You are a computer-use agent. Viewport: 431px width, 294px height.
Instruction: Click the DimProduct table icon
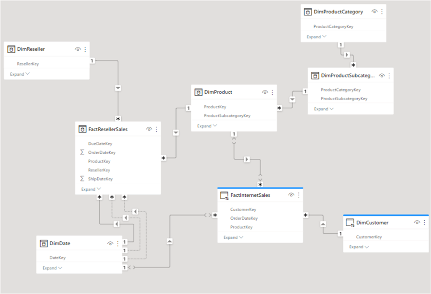[198, 92]
